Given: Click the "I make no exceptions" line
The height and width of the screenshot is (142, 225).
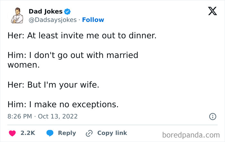Looking at the screenshot, I should click(x=63, y=104).
